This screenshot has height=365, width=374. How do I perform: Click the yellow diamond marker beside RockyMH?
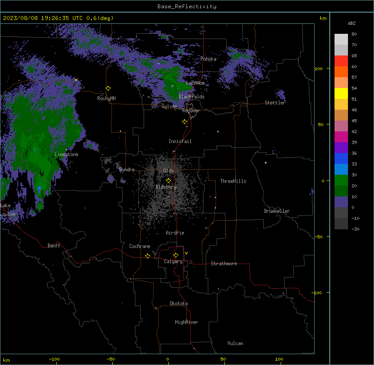click(108, 88)
